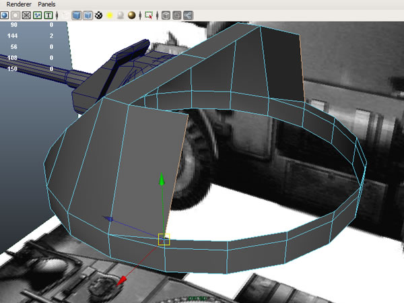Click the HUD value 2

pyautogui.click(x=51, y=36)
